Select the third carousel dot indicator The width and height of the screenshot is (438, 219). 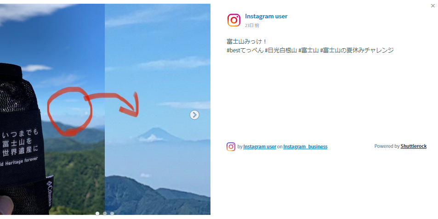pos(112,213)
